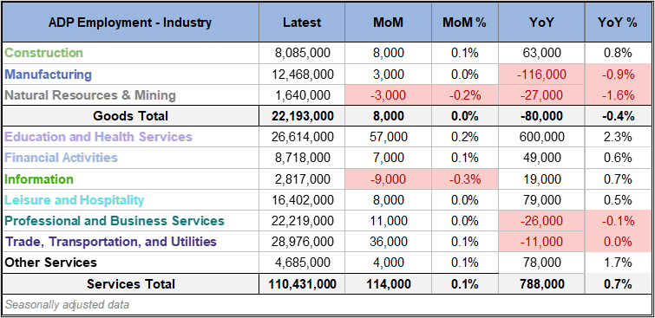655x318 pixels.
Task: Select Education and Health Services YoY 600,000
Action: pyautogui.click(x=542, y=137)
